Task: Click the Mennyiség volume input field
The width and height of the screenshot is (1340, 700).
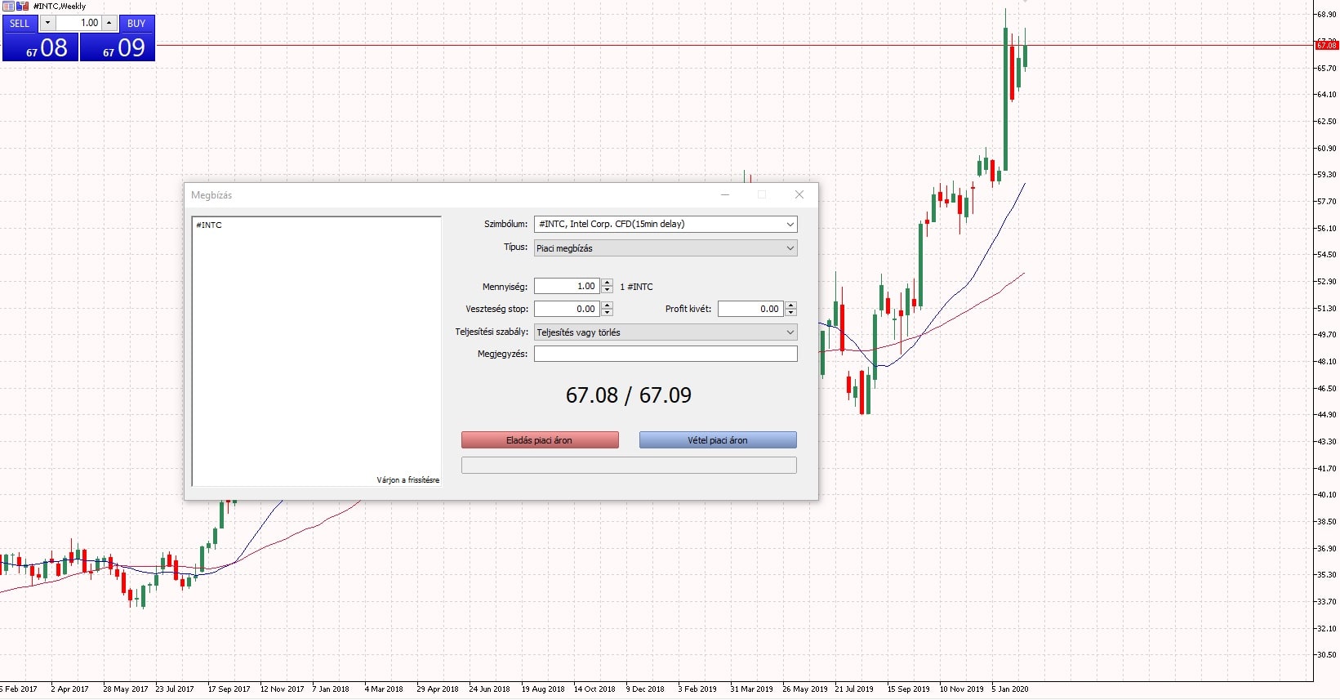Action: tap(567, 287)
